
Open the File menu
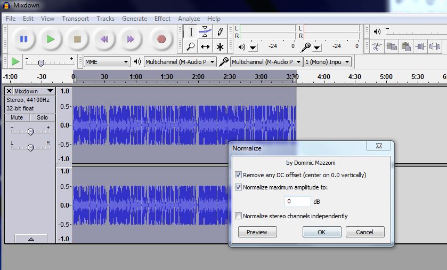pyautogui.click(x=11, y=19)
